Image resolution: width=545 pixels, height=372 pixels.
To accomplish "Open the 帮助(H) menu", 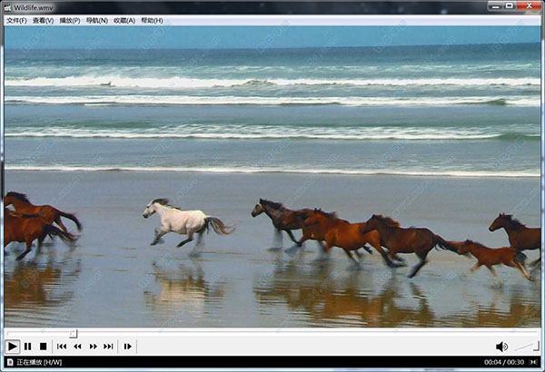I will pyautogui.click(x=152, y=20).
